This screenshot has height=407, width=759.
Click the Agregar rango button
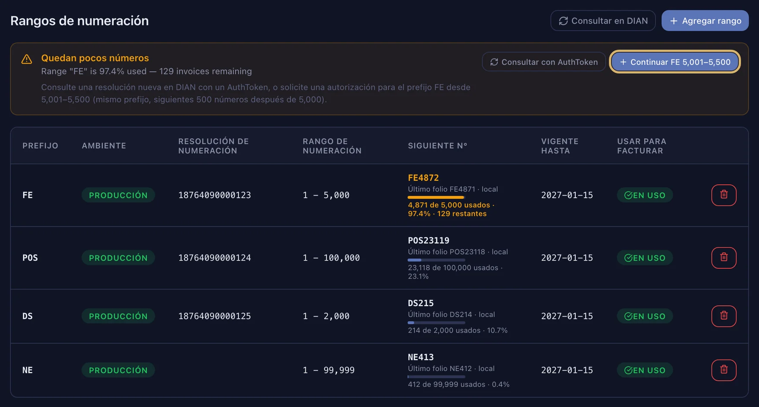click(x=705, y=21)
